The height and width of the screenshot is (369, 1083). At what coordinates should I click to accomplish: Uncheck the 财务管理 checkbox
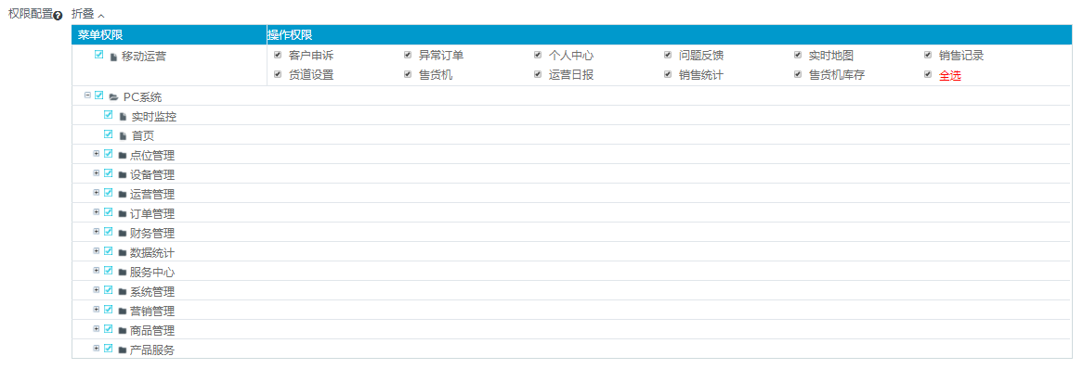click(109, 231)
